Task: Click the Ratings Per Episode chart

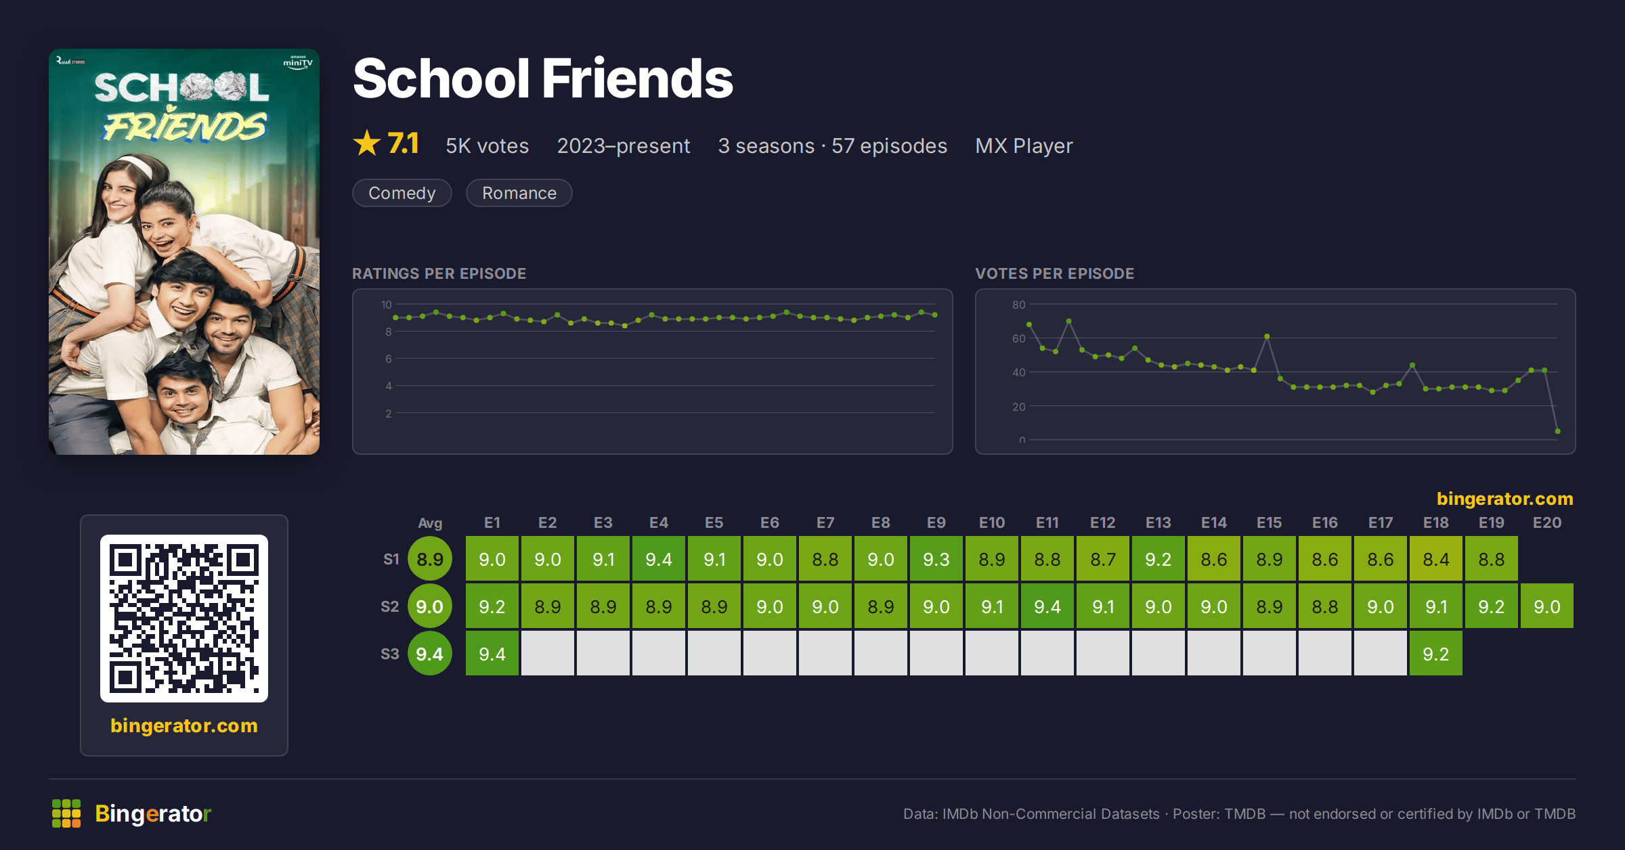Action: pos(653,372)
